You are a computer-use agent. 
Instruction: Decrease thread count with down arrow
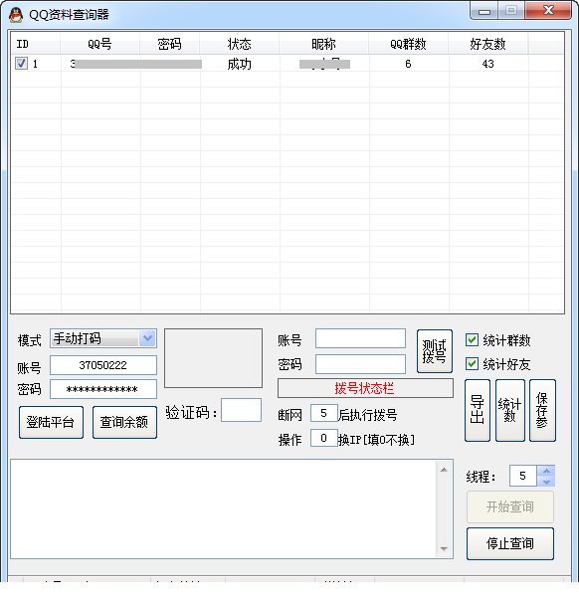(546, 482)
